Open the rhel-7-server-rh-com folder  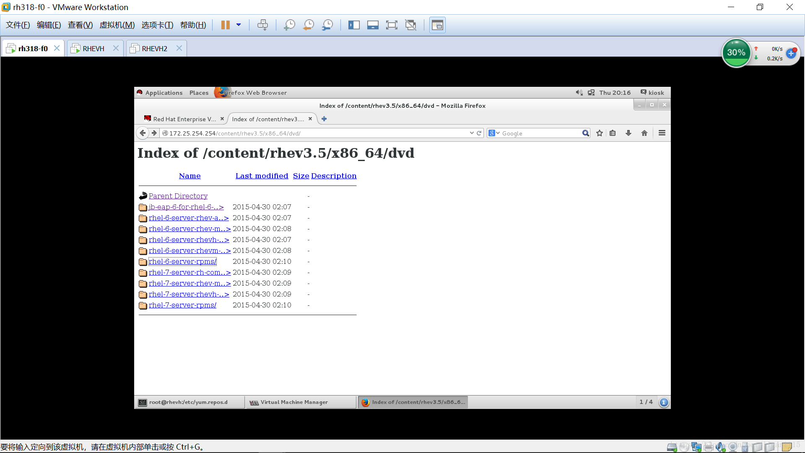tap(190, 272)
